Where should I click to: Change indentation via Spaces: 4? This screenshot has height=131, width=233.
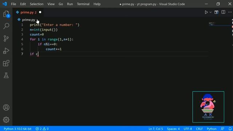click(173, 129)
